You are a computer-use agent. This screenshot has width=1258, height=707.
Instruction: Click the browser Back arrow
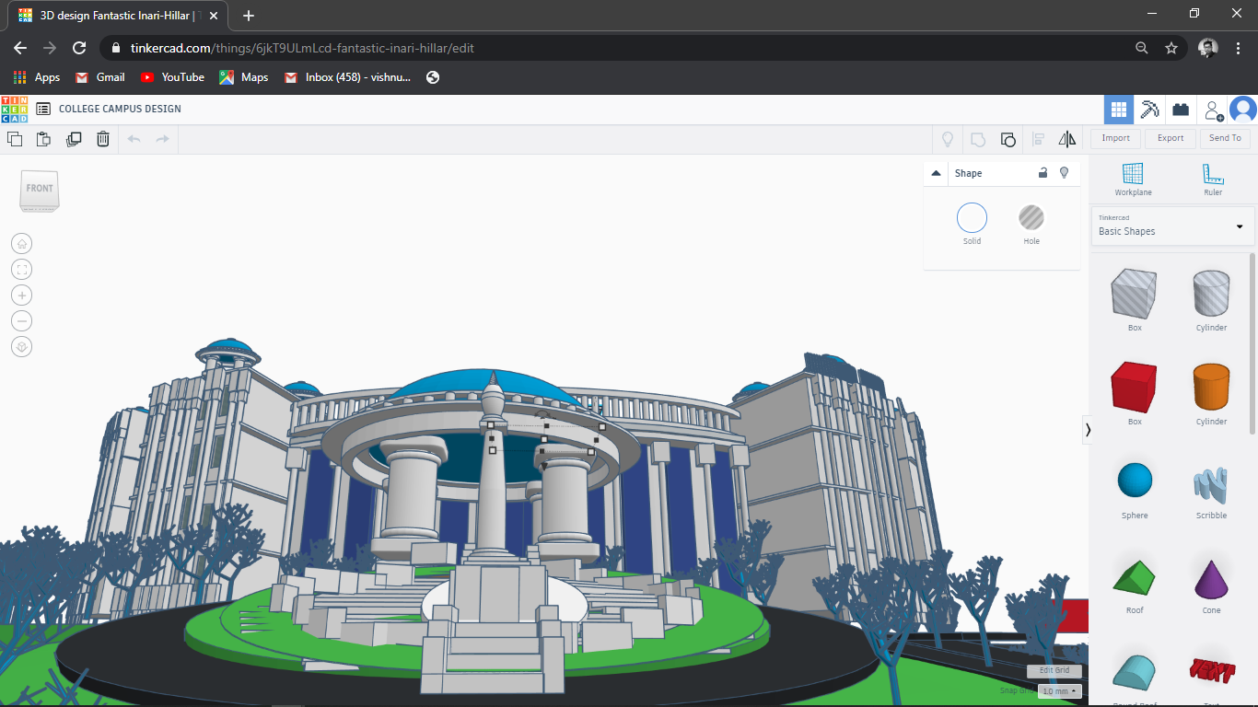click(20, 48)
